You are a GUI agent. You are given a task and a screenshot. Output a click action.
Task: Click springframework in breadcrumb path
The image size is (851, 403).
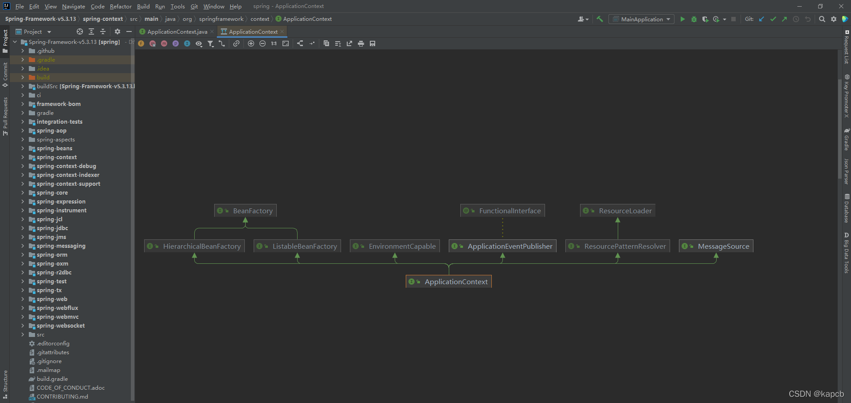[x=221, y=19]
